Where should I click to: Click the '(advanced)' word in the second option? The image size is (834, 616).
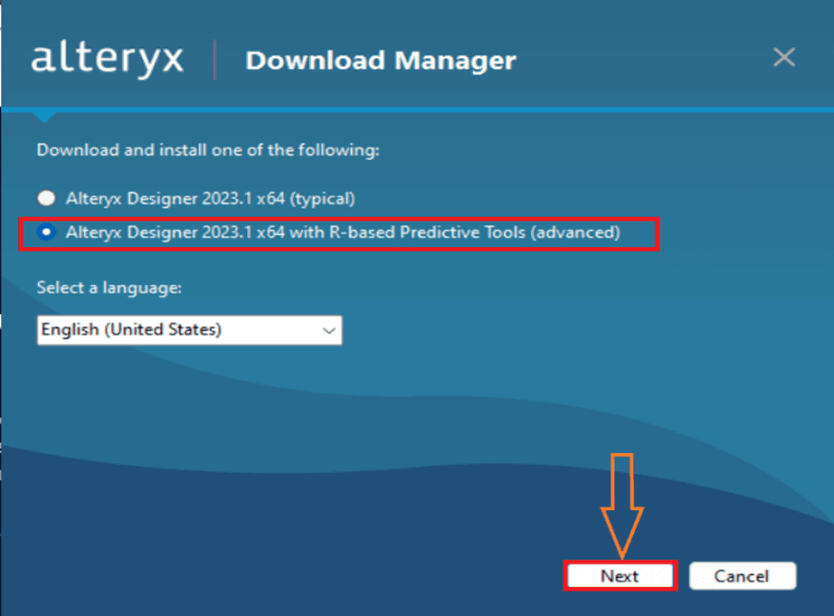click(x=575, y=232)
